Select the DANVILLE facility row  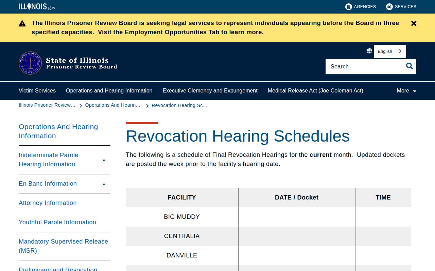click(x=268, y=255)
